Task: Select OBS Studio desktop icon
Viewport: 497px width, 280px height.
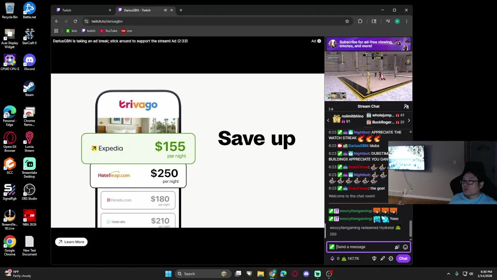Action: [x=30, y=192]
